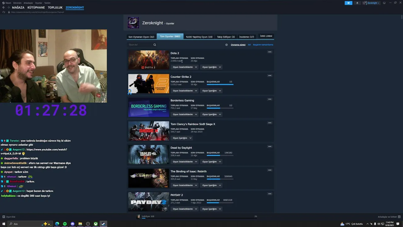
Task: Go to the MAĞAZA section
Action: [x=18, y=8]
